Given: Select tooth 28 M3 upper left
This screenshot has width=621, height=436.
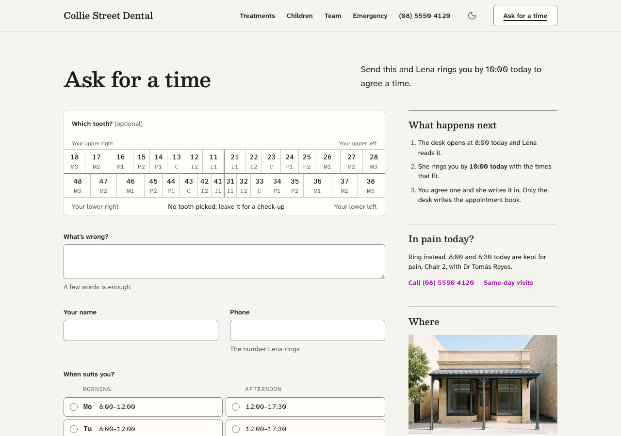Looking at the screenshot, I should (374, 161).
